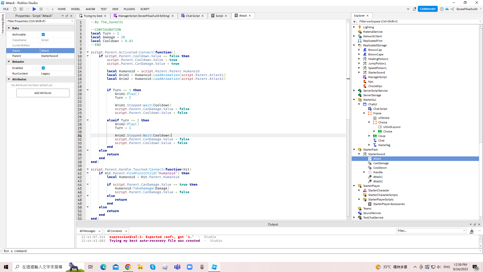Collapse the Data section in Properties

(9, 28)
